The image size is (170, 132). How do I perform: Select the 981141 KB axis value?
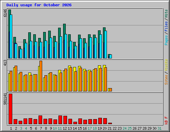(5, 99)
